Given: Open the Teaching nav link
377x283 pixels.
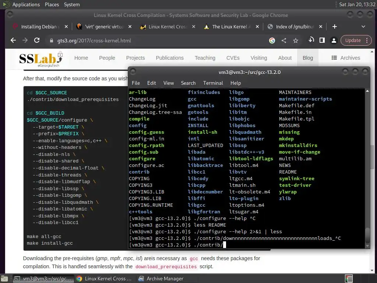Looking at the screenshot, I should (205, 58).
